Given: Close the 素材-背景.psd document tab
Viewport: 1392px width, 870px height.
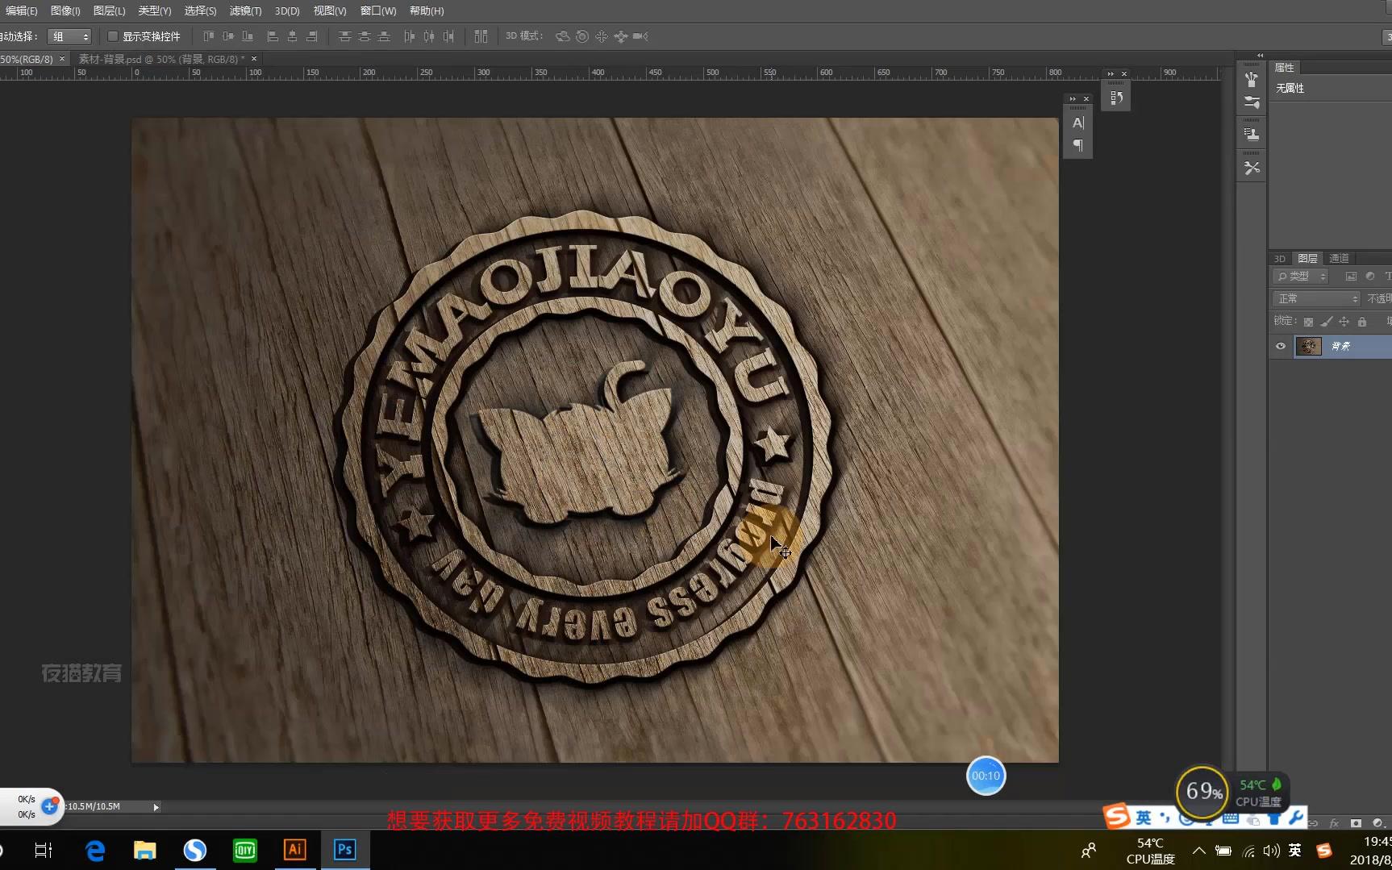Looking at the screenshot, I should (254, 59).
